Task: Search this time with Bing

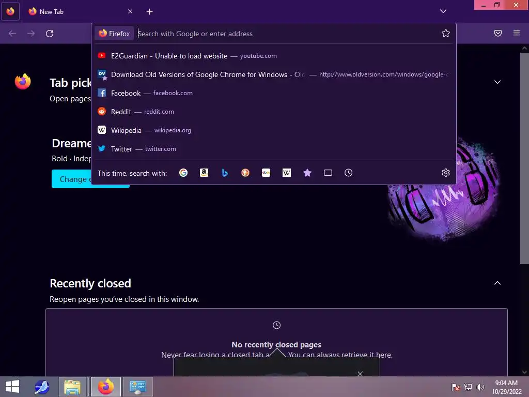Action: pos(225,173)
